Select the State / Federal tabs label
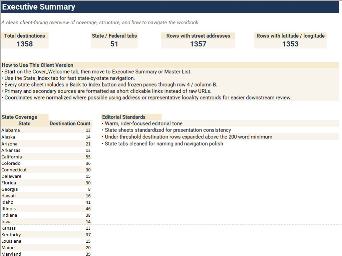342x256 pixels. pyautogui.click(x=114, y=36)
